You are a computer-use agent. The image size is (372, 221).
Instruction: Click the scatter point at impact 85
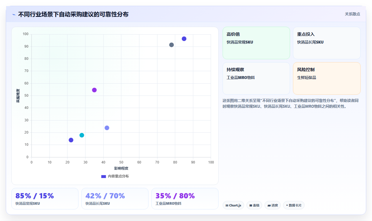pyautogui.click(x=184, y=39)
